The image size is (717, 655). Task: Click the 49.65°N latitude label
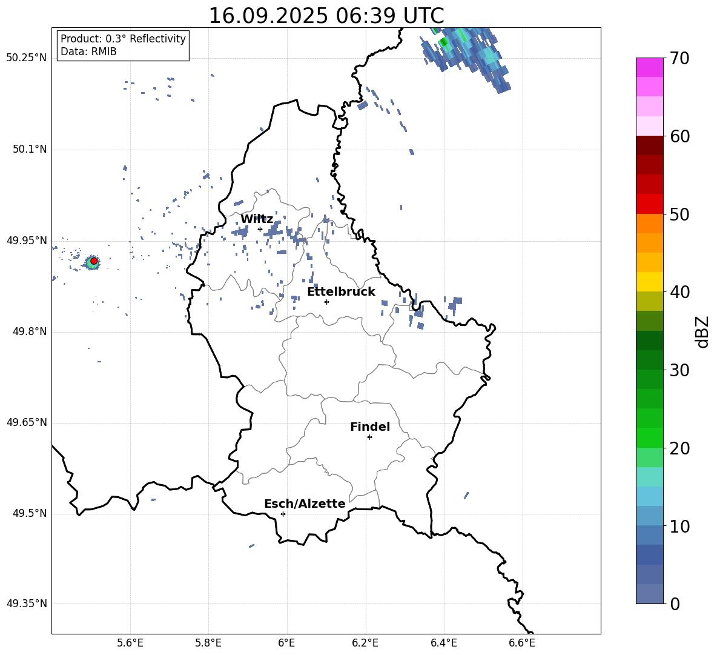pyautogui.click(x=27, y=422)
